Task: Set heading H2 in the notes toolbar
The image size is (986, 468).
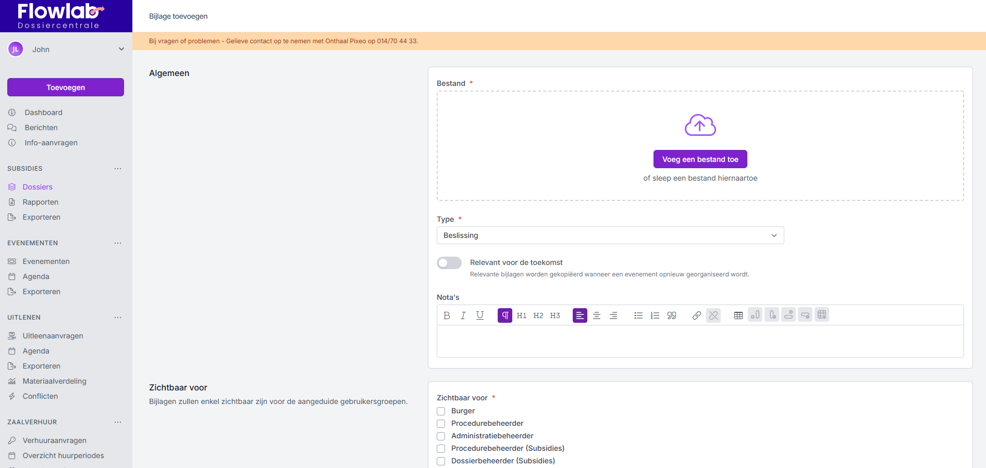Action: (538, 315)
